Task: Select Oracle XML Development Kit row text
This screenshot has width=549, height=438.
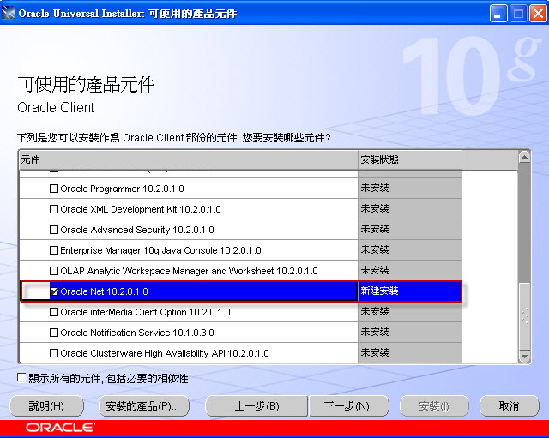Action: (x=141, y=209)
